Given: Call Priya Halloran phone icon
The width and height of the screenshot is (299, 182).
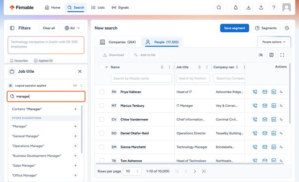Looking at the screenshot, I should (x=255, y=92).
